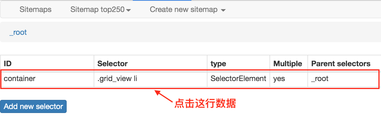The width and height of the screenshot is (381, 121).
Task: Click the red Chinese annotation text
Action: coord(205,104)
